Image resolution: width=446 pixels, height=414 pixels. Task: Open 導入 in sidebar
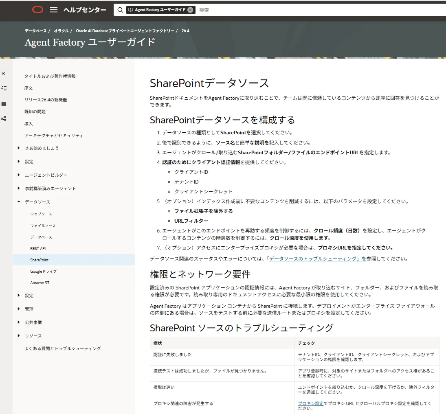29,124
